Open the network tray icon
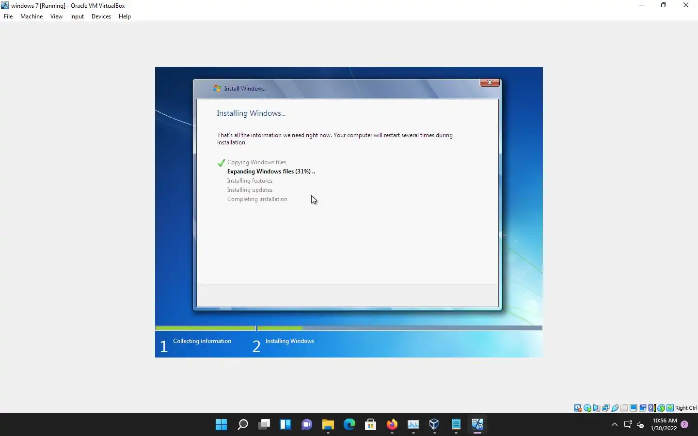The width and height of the screenshot is (698, 436). point(628,424)
